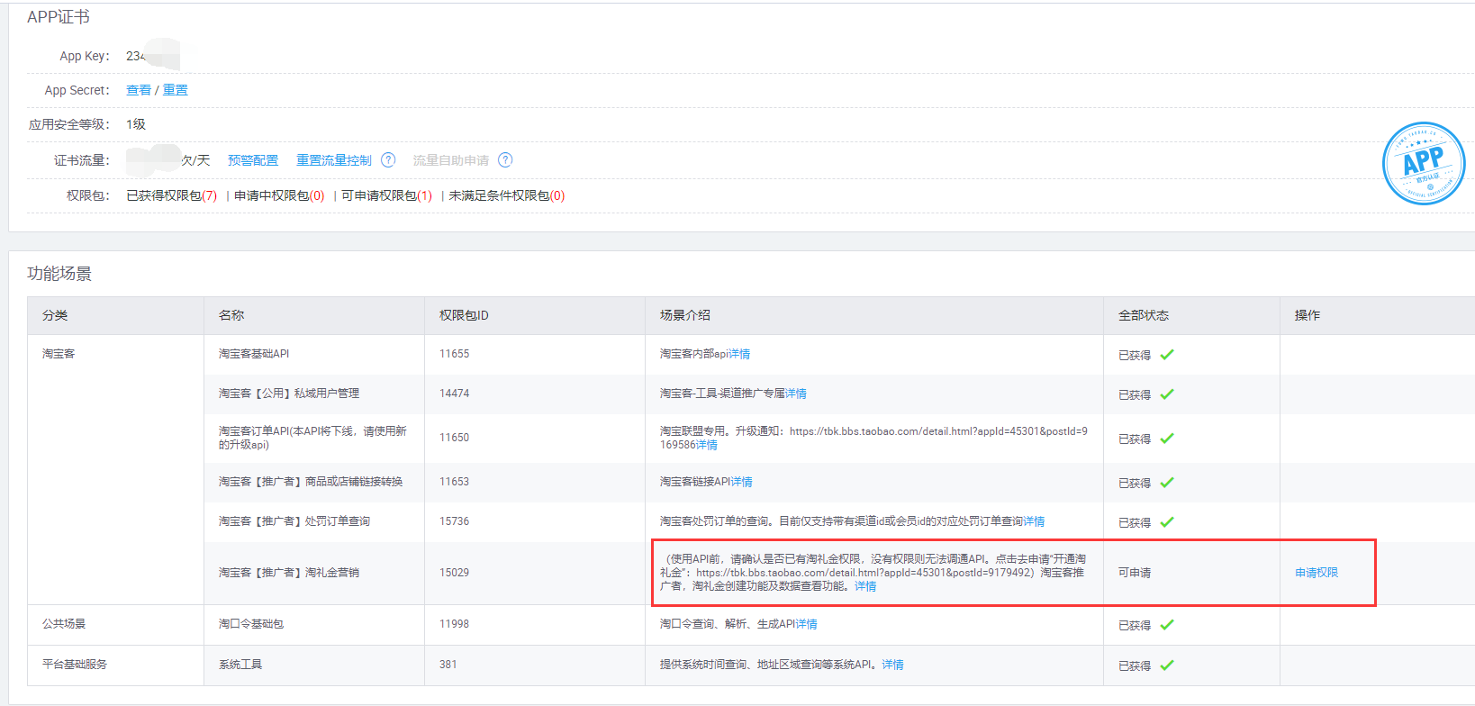The height and width of the screenshot is (706, 1475).
Task: Click green checkmark in 系统工具 row
Action: click(x=1167, y=665)
